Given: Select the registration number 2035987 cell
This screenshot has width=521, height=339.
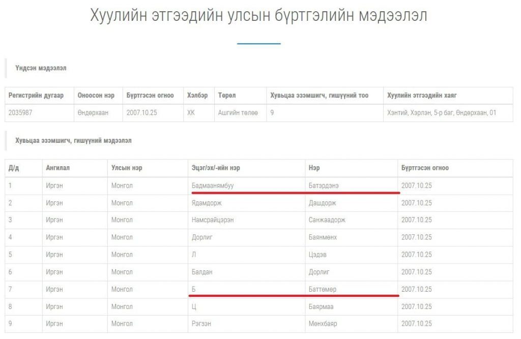Looking at the screenshot, I should [x=20, y=113].
